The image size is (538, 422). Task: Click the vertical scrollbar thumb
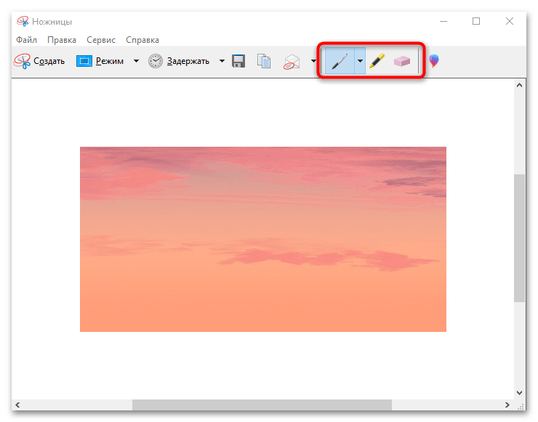click(520, 238)
